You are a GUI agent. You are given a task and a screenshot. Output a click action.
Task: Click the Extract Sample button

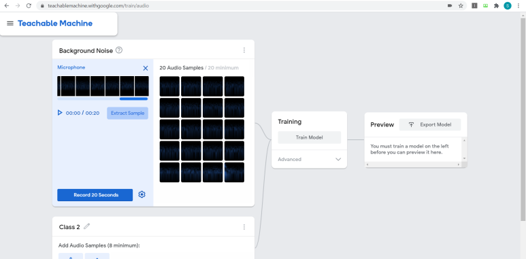[x=127, y=114]
